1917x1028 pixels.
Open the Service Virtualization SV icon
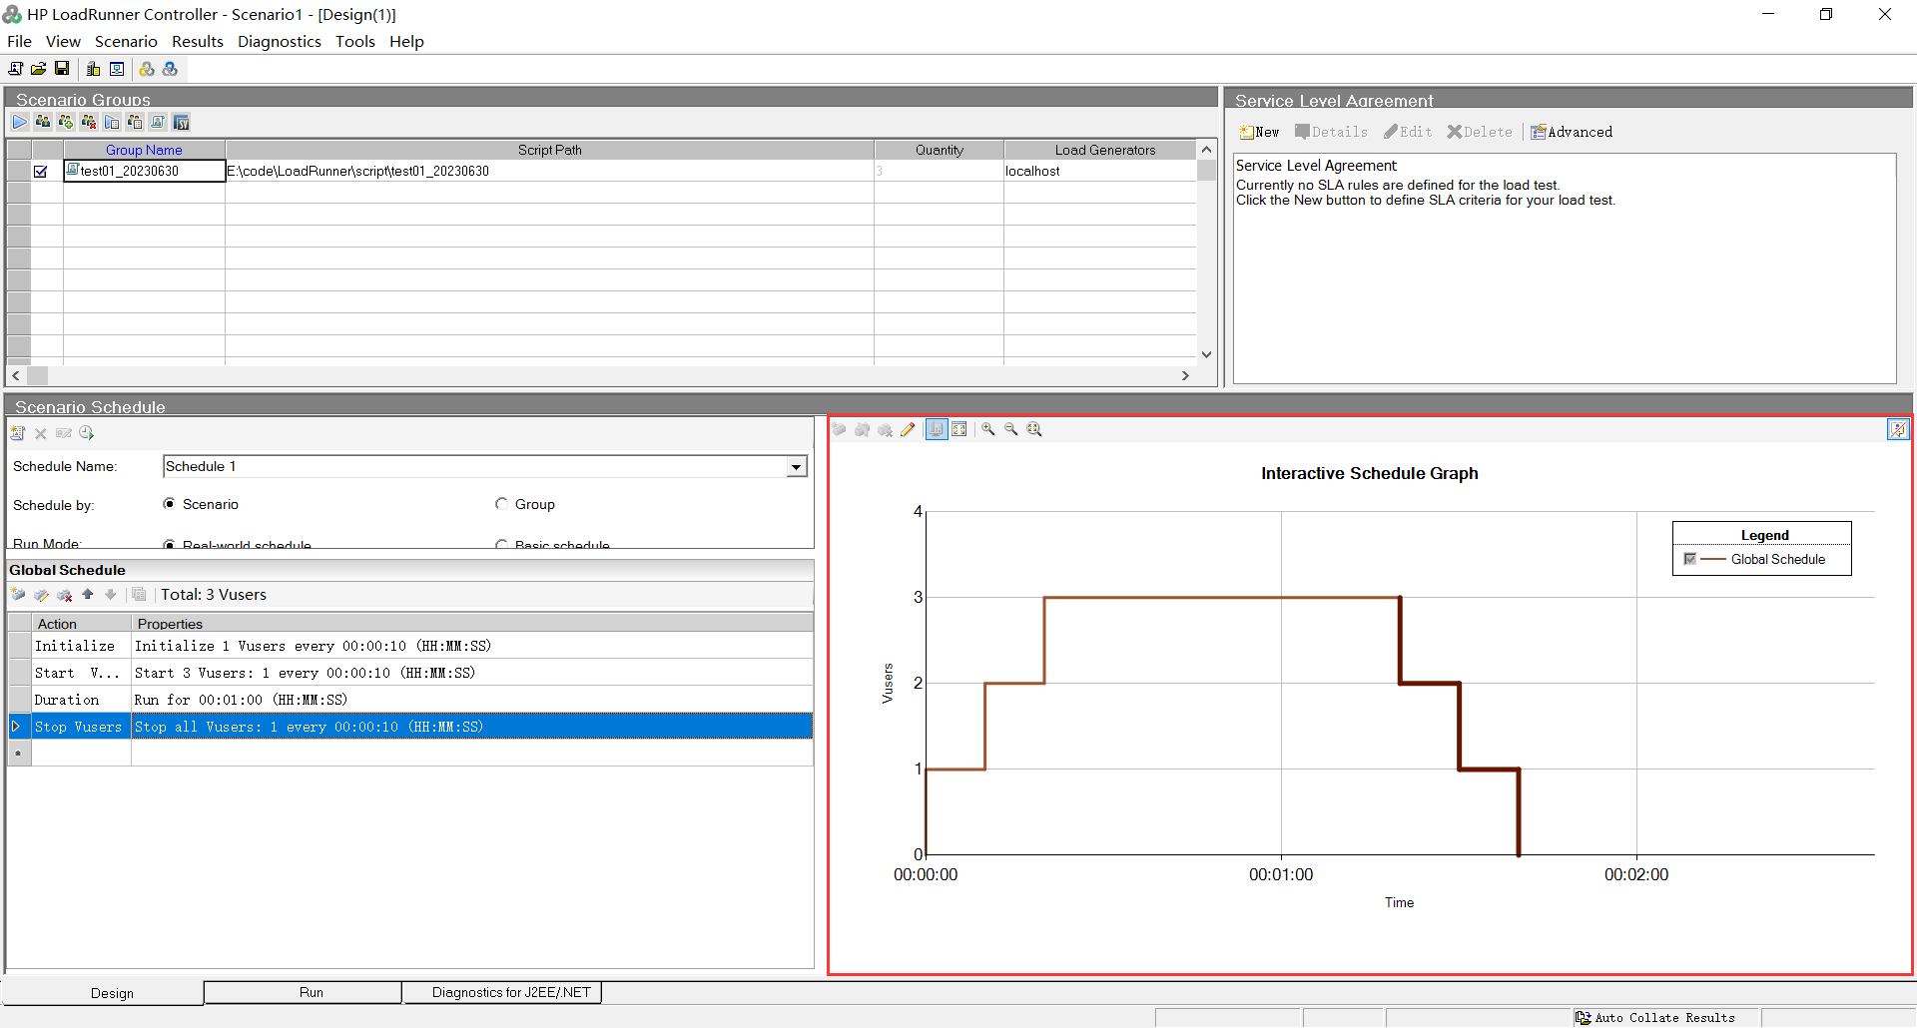(x=181, y=122)
